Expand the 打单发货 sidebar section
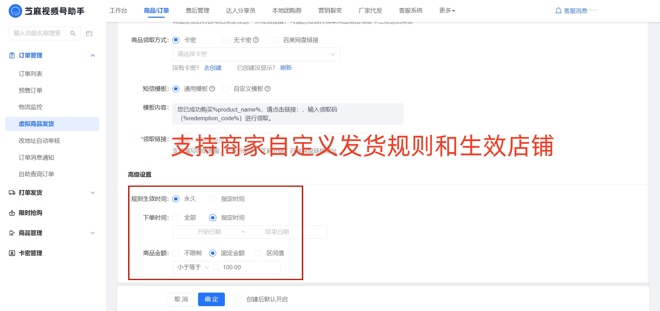660x311 pixels. (x=93, y=193)
